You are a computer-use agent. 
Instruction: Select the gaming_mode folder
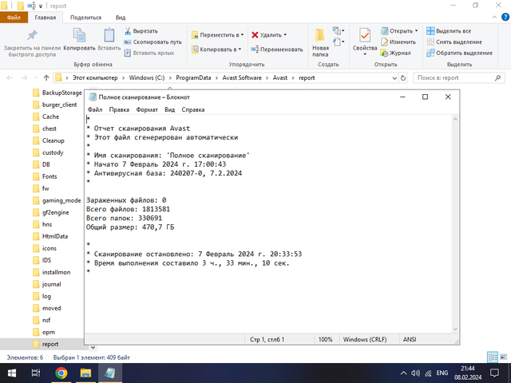pyautogui.click(x=57, y=200)
